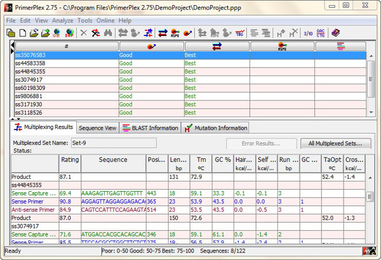The image size is (381, 260).
Task: Click the grayed probe properties arrow icon
Action: click(227, 33)
